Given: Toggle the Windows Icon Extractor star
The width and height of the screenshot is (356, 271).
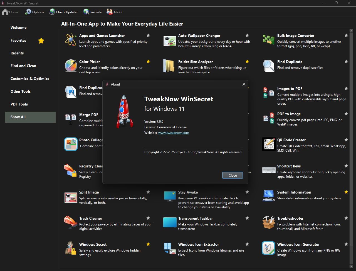Looking at the screenshot, I should pos(247,244).
